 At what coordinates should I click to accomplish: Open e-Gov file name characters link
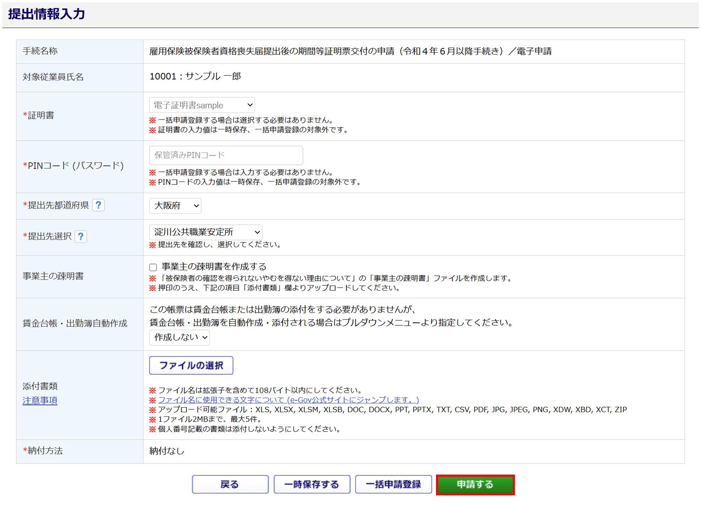[x=288, y=400]
